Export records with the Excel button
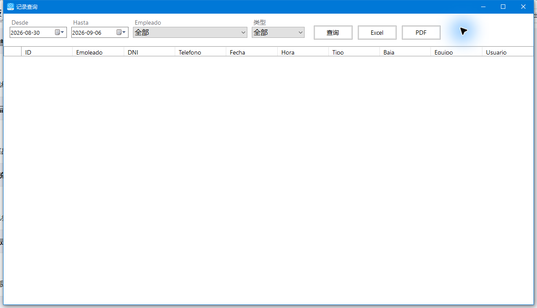 tap(377, 33)
